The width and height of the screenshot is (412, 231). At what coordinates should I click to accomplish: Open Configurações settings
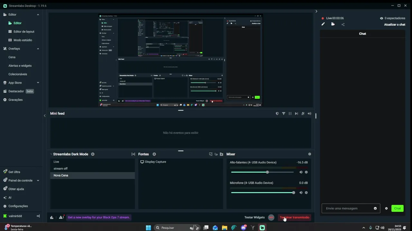tap(18, 206)
